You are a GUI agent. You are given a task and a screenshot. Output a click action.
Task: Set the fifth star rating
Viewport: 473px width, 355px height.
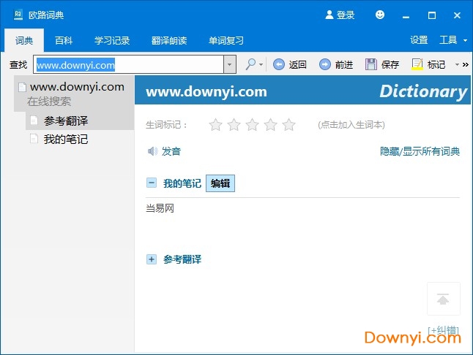[x=289, y=125]
